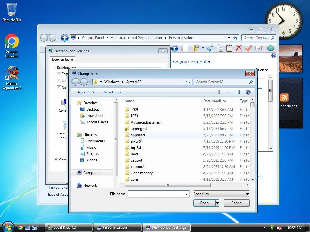Click the Open button's split dropdown arrow
Image resolution: width=310 pixels, height=232 pixels.
217,203
